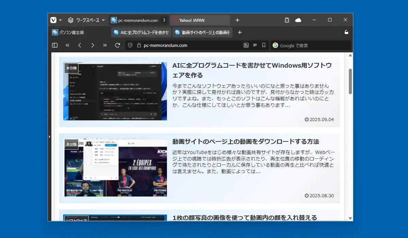Open the AIに全プログラムコード article title link
This screenshot has height=238, width=408.
(x=252, y=70)
